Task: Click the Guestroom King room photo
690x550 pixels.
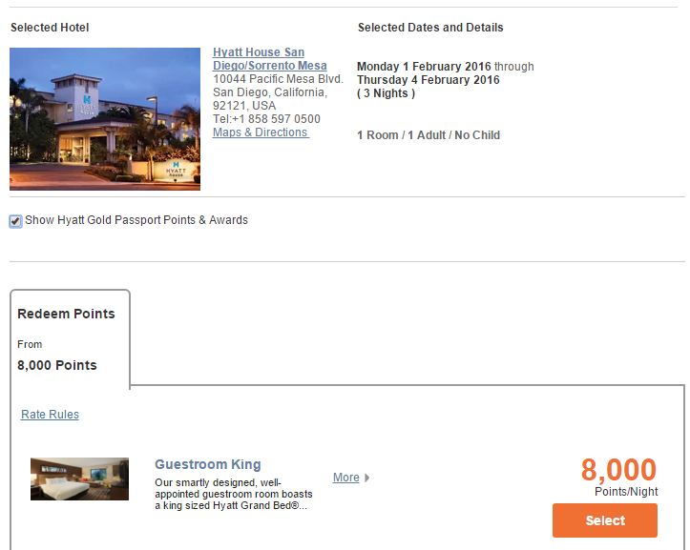Action: pyautogui.click(x=79, y=479)
